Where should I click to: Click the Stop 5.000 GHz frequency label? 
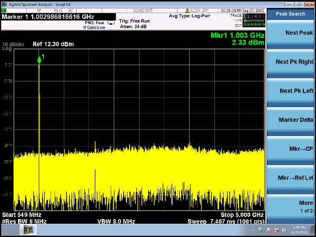tap(242, 215)
